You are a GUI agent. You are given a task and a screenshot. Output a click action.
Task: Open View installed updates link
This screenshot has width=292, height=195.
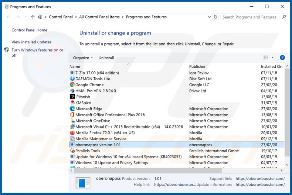coord(31,42)
